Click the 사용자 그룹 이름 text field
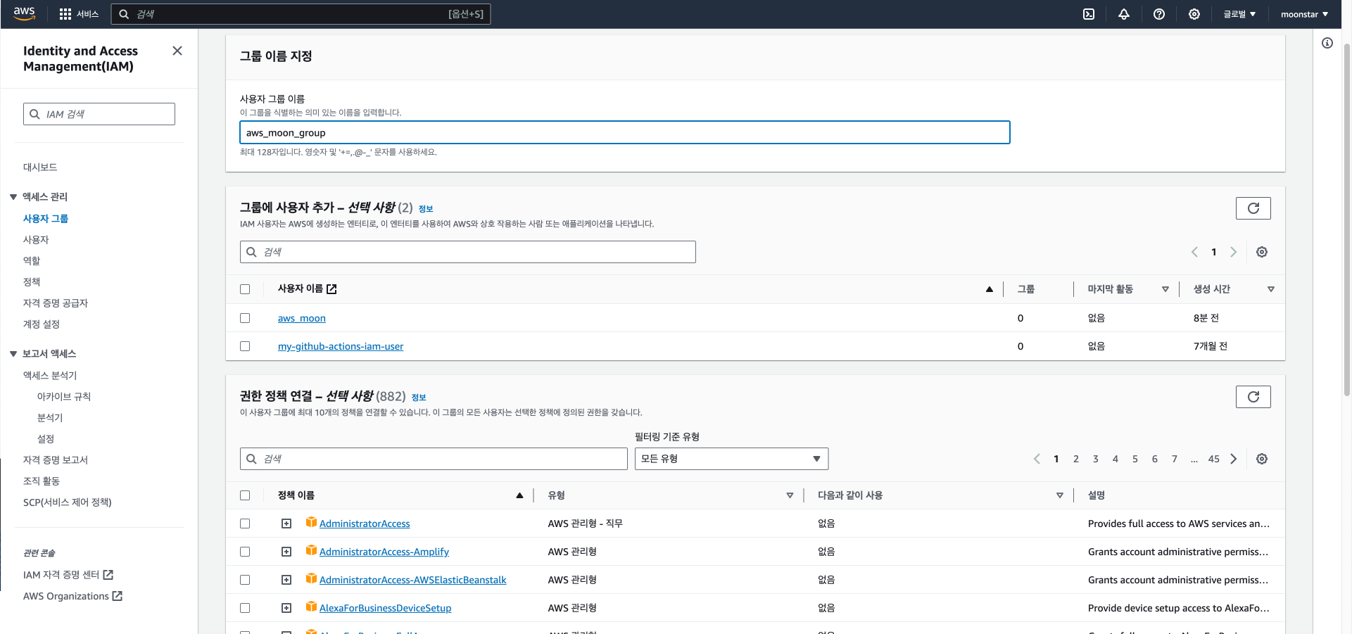Image resolution: width=1352 pixels, height=634 pixels. tap(625, 132)
